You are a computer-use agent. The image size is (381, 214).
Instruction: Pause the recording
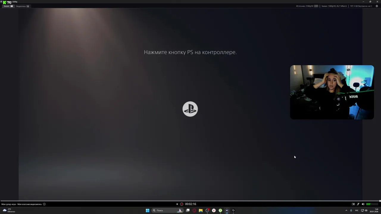[177, 204]
